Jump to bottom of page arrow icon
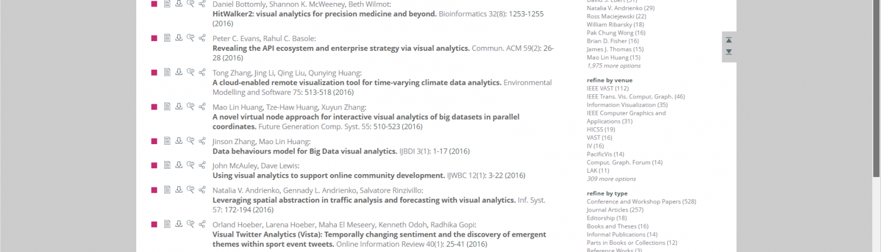Image resolution: width=881 pixels, height=252 pixels. pos(729,52)
